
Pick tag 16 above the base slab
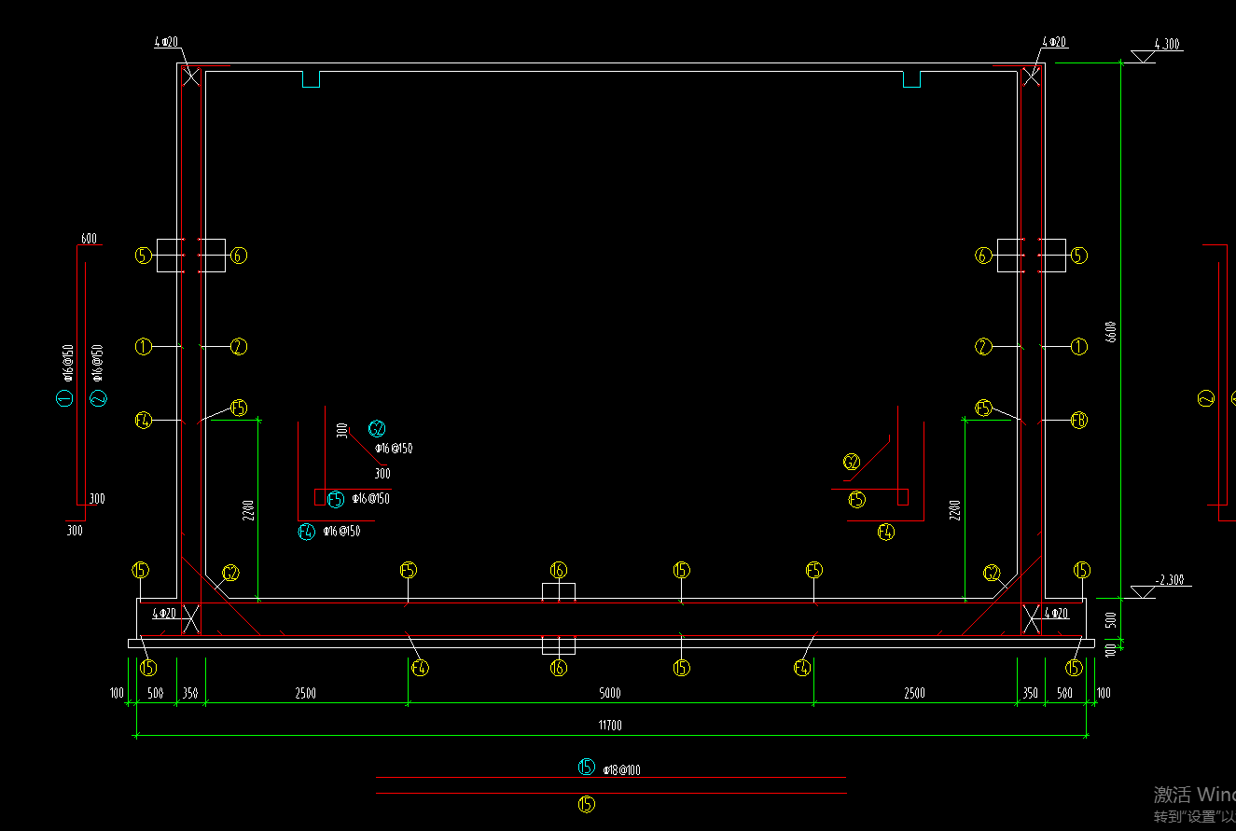(558, 570)
